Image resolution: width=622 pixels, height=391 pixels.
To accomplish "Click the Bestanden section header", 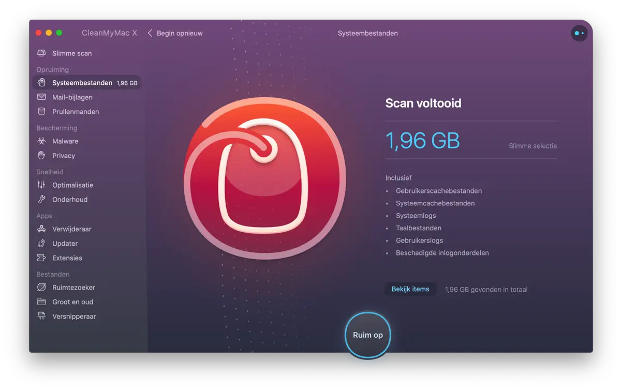I will (53, 274).
